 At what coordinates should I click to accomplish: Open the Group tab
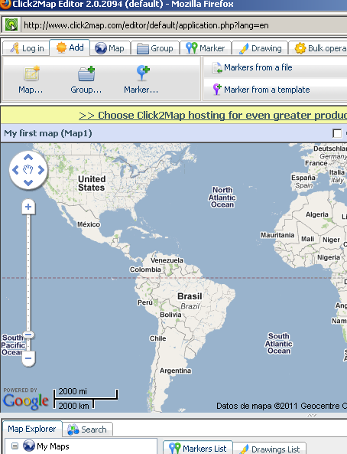coord(154,48)
